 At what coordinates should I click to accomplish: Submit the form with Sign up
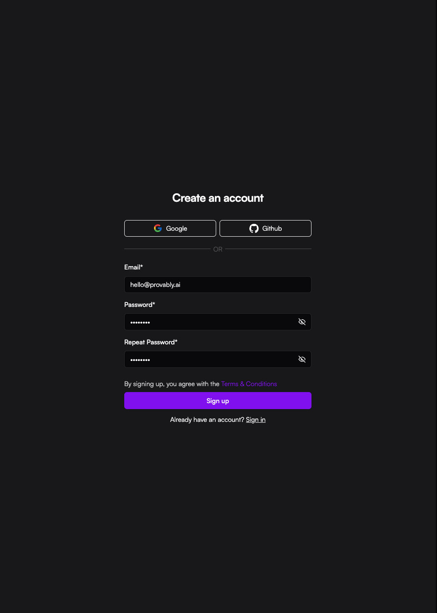click(x=218, y=401)
